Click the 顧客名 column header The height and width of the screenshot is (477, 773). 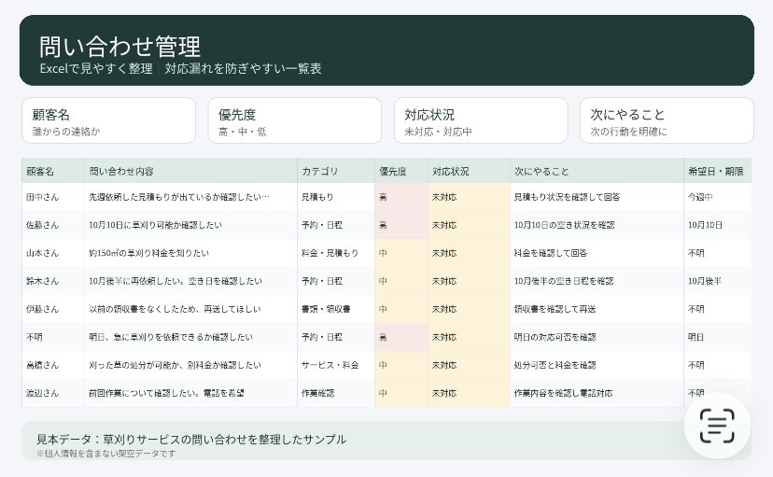click(x=53, y=171)
